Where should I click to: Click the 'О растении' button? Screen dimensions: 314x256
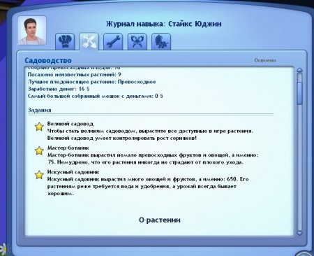tap(160, 220)
